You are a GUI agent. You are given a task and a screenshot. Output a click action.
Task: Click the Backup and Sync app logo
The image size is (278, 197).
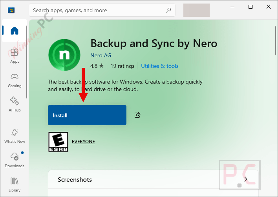click(64, 55)
